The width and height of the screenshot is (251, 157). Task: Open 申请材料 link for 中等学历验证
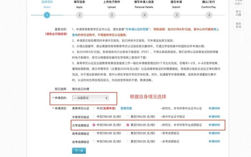click(x=214, y=117)
